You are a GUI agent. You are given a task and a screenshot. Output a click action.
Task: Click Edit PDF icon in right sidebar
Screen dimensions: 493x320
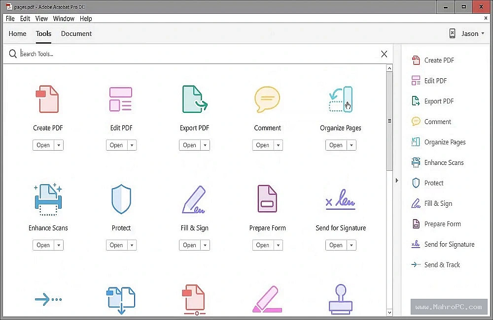416,80
